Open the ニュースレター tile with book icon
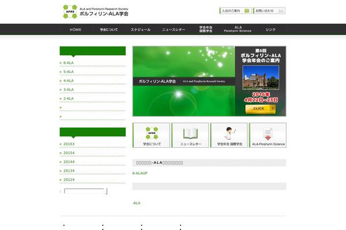 coord(190,135)
